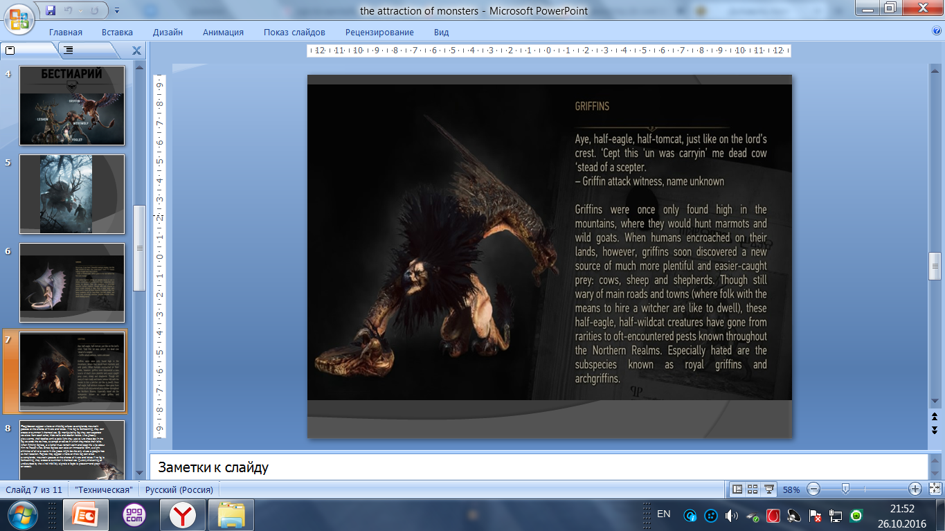Viewport: 945px width, 531px height.
Task: Click the 'Griffin attack witness' quote line
Action: (x=649, y=181)
